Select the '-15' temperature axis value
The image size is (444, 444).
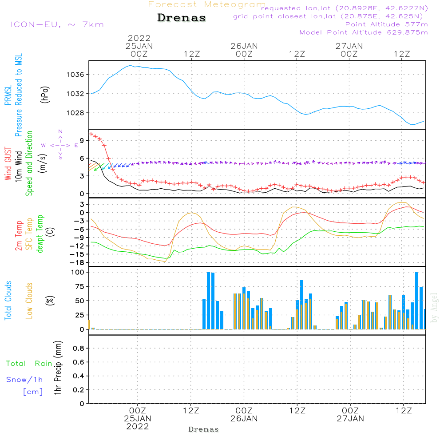pyautogui.click(x=77, y=254)
